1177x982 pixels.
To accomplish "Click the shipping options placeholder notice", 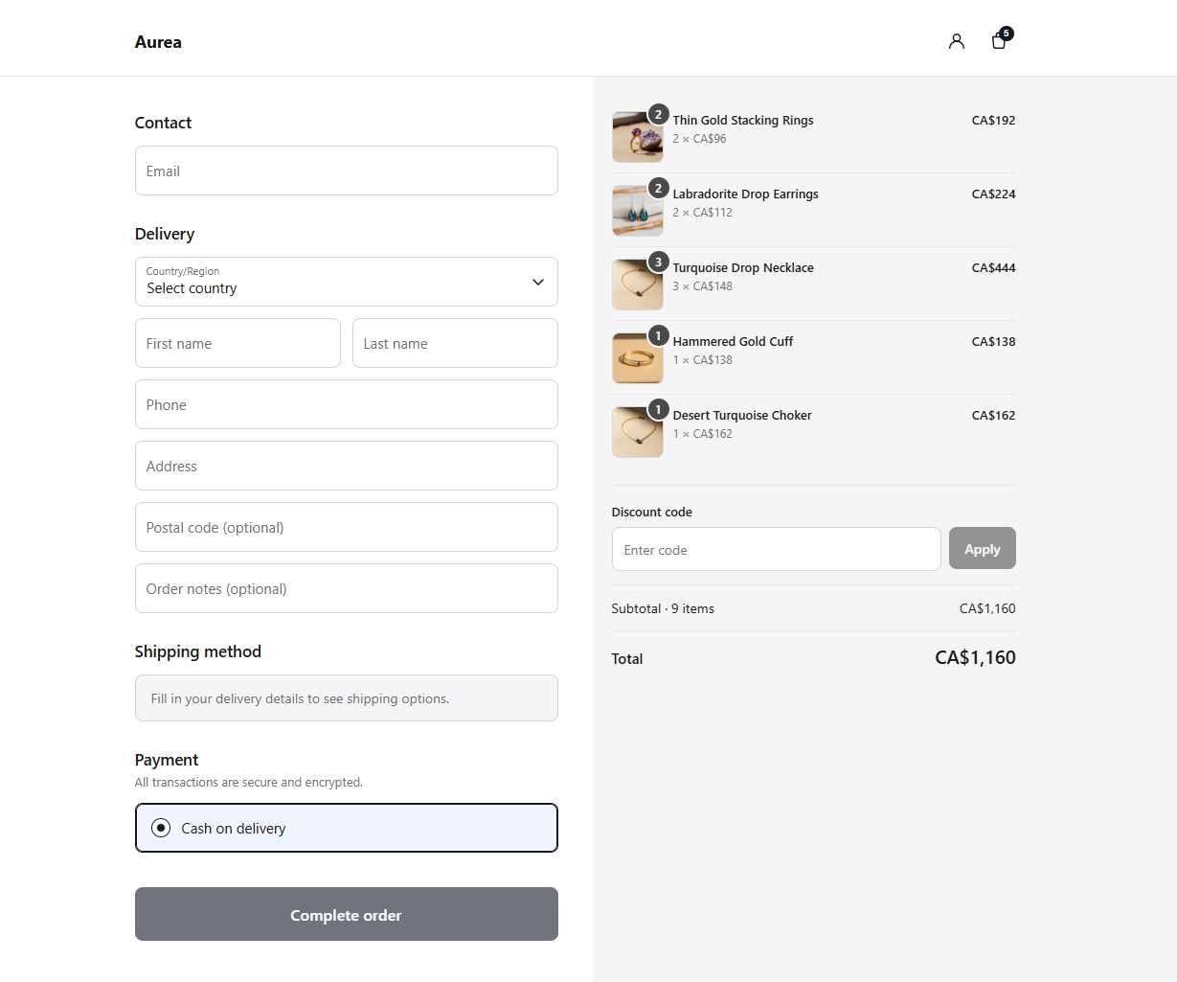I will (x=346, y=697).
